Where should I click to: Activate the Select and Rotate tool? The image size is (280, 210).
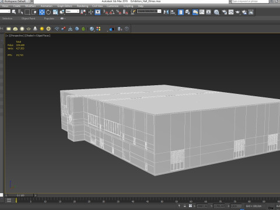click(x=48, y=12)
